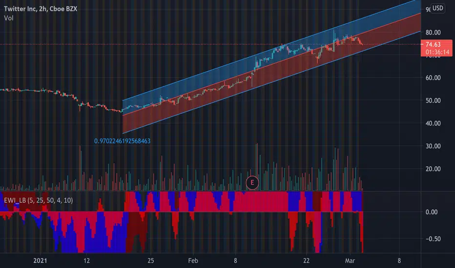Click the current price label 74.63

click(433, 44)
